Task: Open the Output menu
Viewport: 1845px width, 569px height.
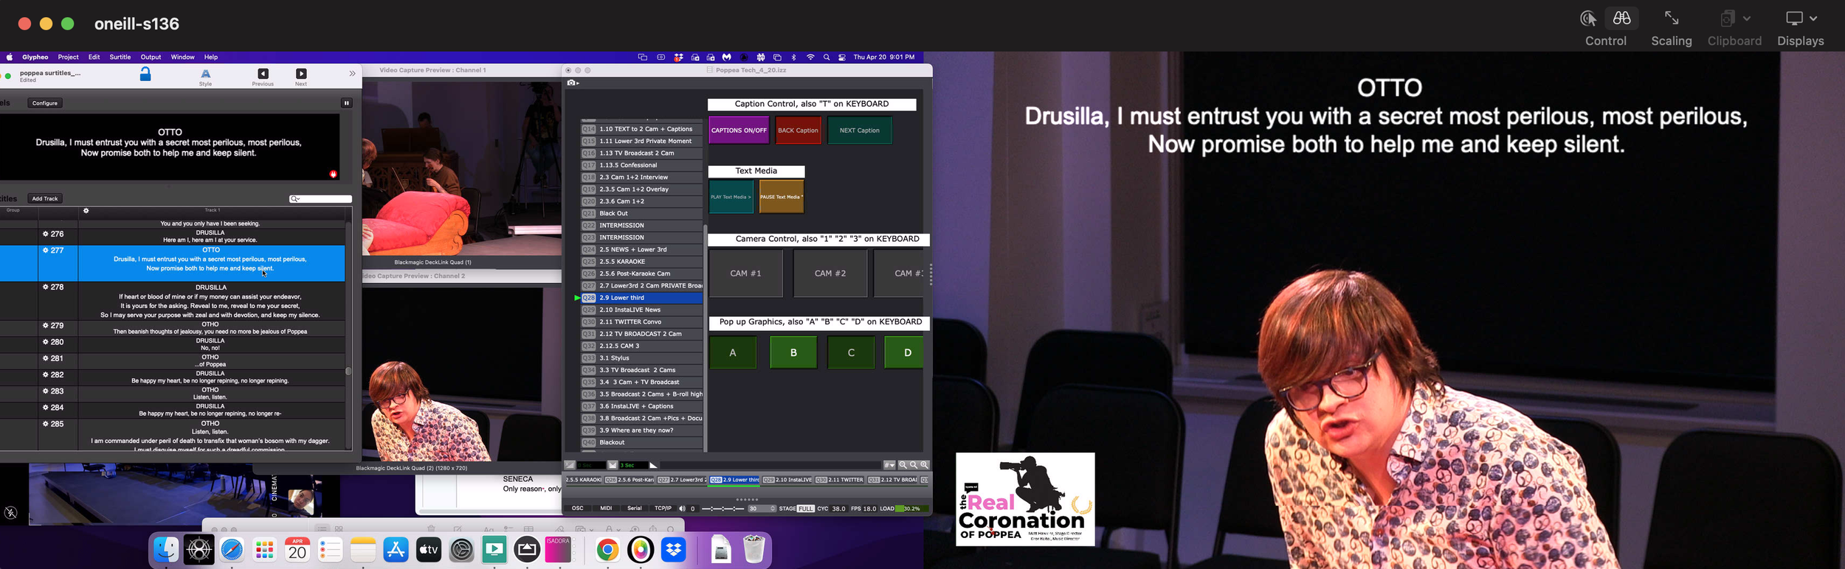Action: pos(151,57)
